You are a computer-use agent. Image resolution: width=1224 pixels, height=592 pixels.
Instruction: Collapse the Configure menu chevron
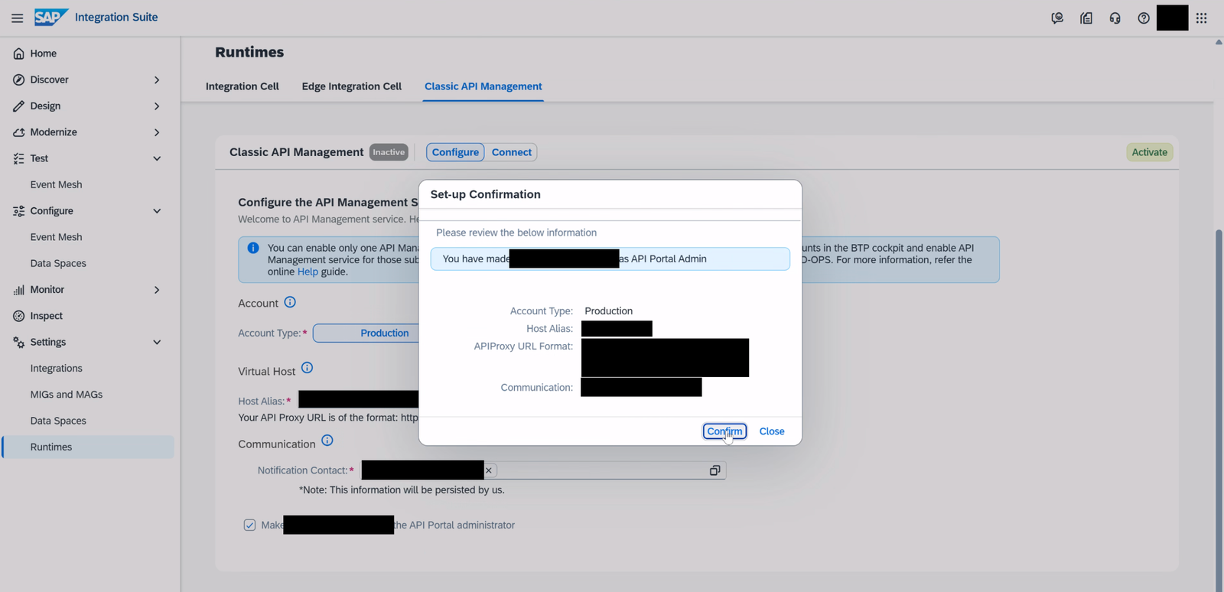[x=157, y=211]
